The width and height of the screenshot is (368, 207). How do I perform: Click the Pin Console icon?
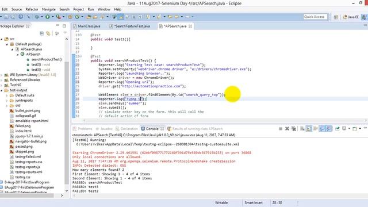pyautogui.click(x=338, y=129)
